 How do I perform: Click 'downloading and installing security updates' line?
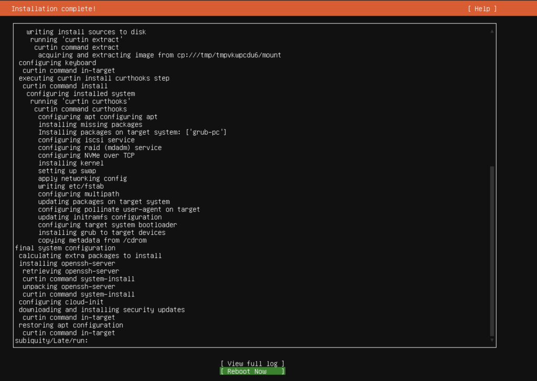(102, 310)
